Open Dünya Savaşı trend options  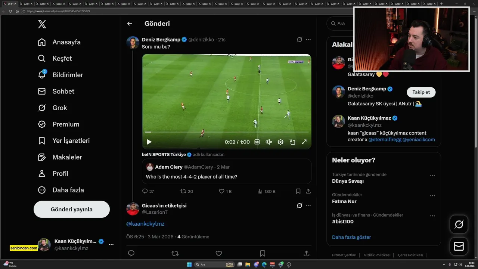coord(432,175)
